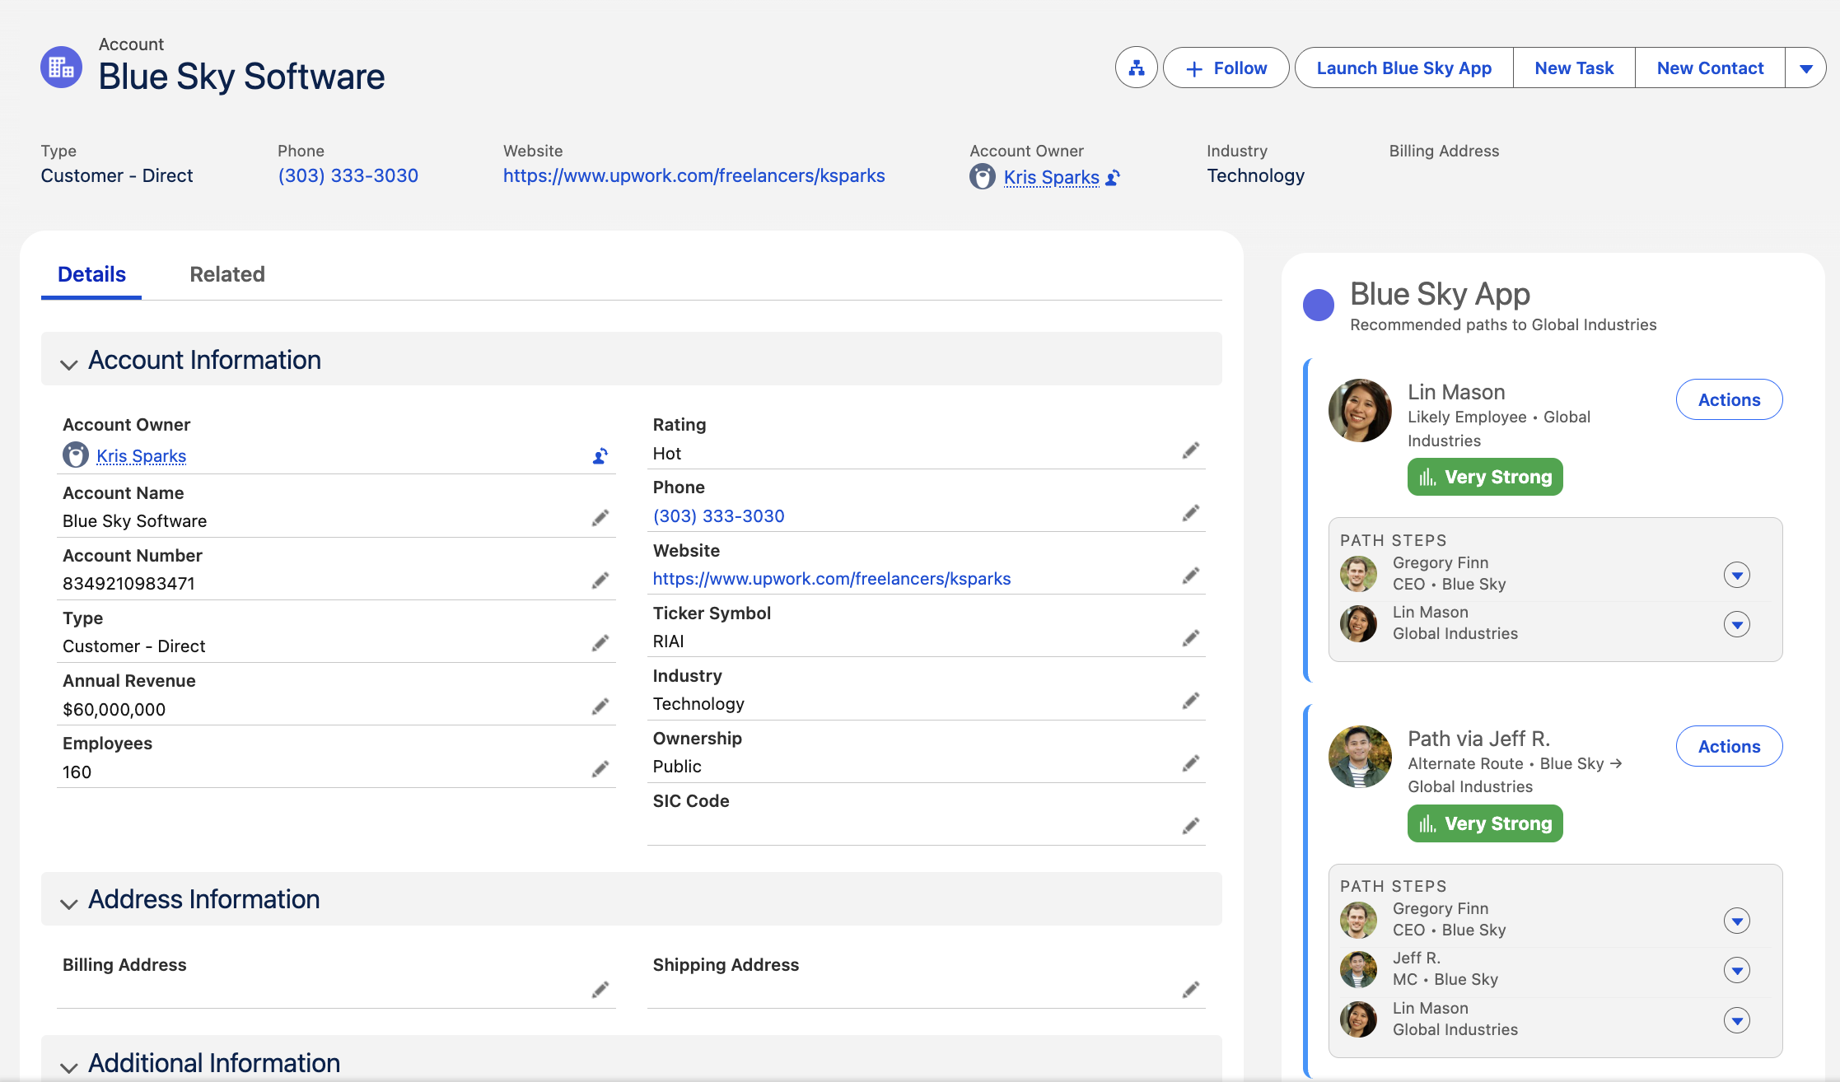This screenshot has width=1840, height=1082.
Task: Open the dropdown arrow next to New Contact
Action: click(1805, 68)
